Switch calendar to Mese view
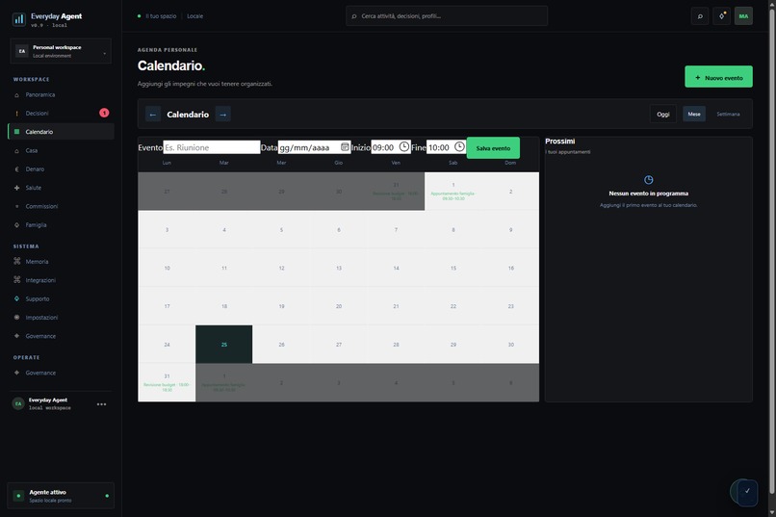 tap(694, 115)
